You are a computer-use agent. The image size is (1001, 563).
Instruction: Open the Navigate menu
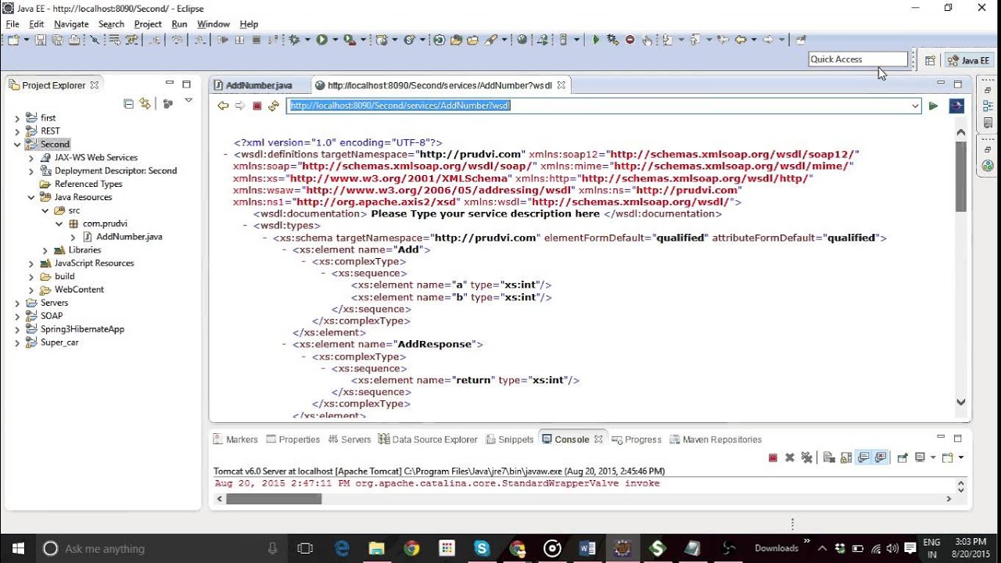click(x=71, y=24)
